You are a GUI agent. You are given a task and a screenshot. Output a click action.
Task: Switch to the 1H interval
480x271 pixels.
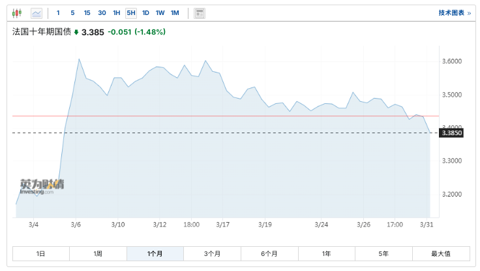tap(117, 13)
